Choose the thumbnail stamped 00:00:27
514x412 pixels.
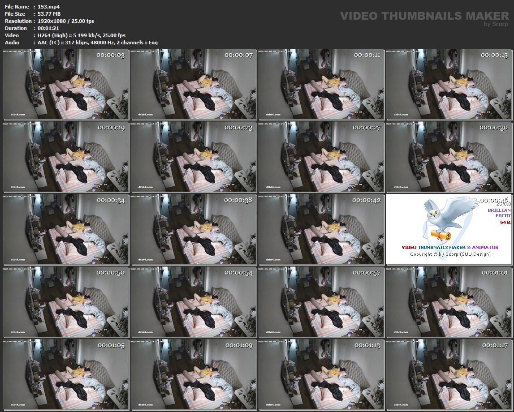coord(321,157)
